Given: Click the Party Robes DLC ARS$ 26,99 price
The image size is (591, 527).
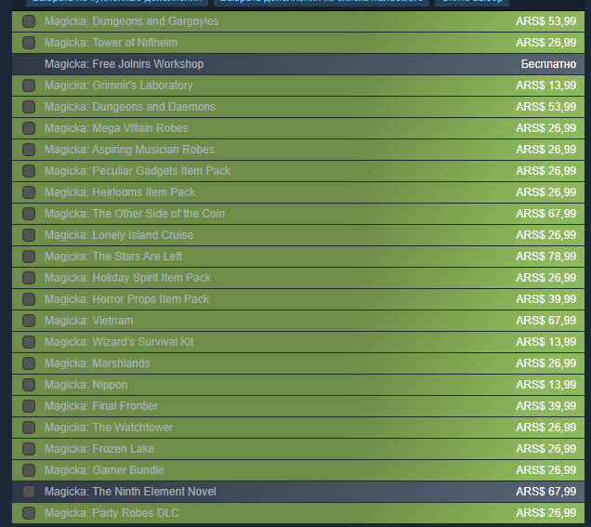Looking at the screenshot, I should pyautogui.click(x=546, y=513).
